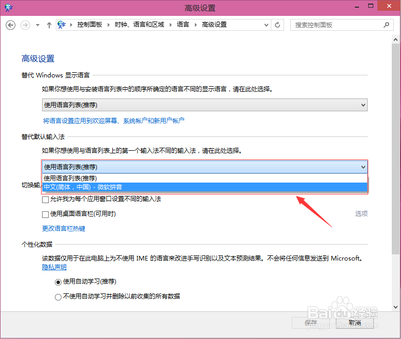Select 不使用自动学习并删除以前收集的所有数据 radio
Screen dimensions: 401x339
pyautogui.click(x=58, y=297)
